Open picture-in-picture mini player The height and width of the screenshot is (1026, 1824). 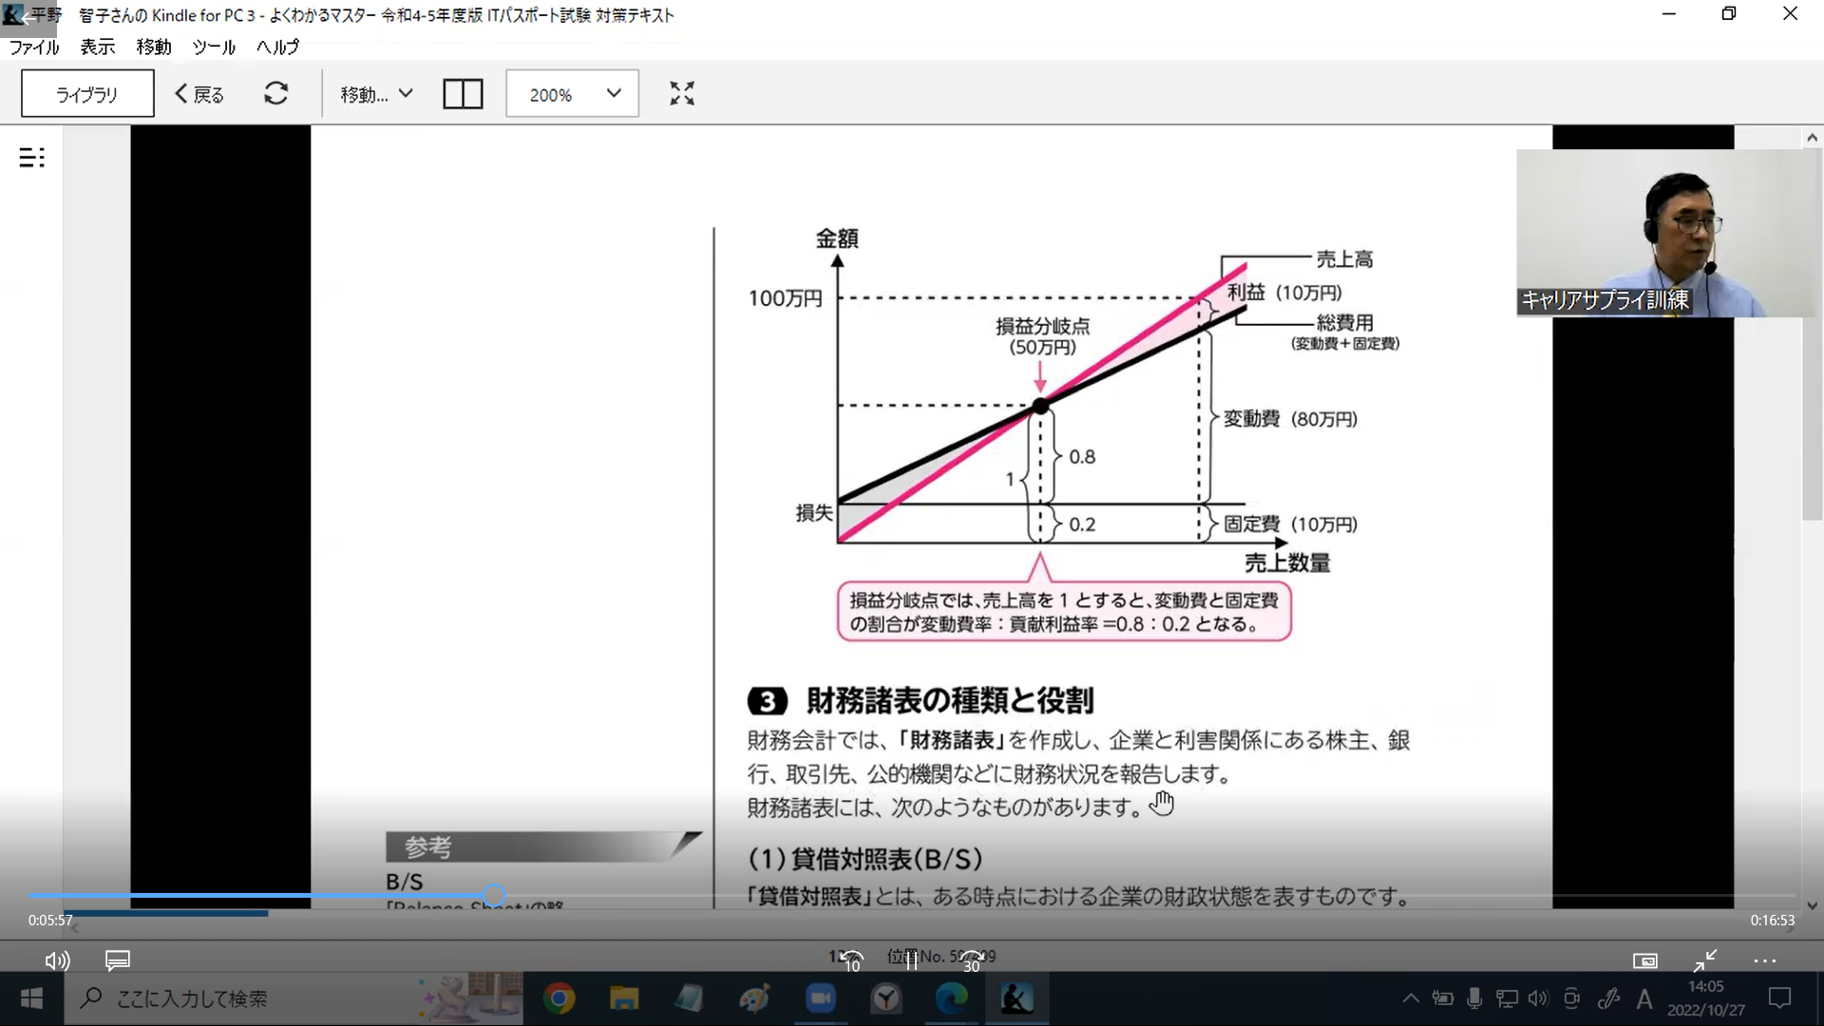(x=1644, y=960)
